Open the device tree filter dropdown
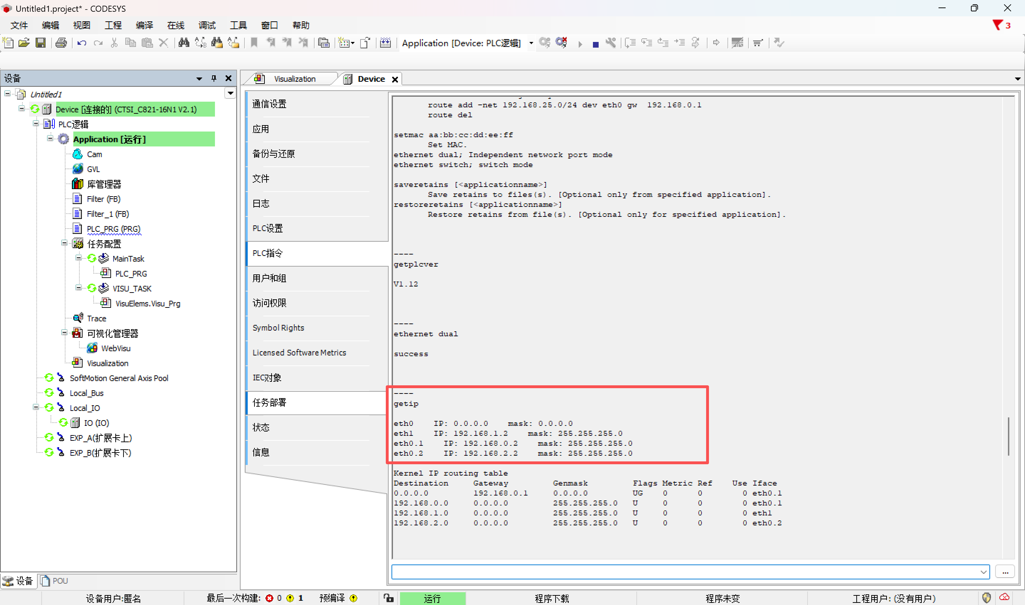 click(231, 93)
